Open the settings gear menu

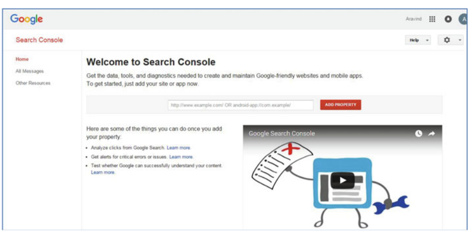pyautogui.click(x=450, y=40)
